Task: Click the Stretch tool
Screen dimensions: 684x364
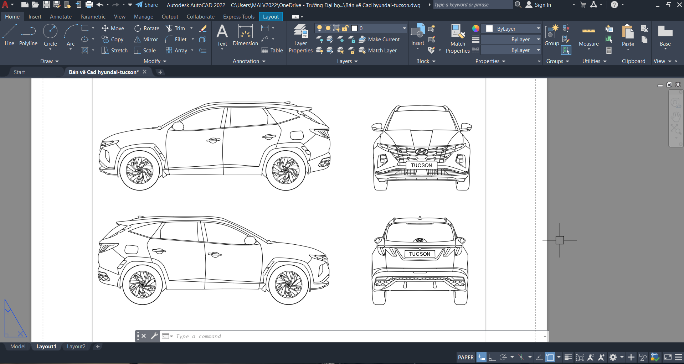Action: click(114, 51)
